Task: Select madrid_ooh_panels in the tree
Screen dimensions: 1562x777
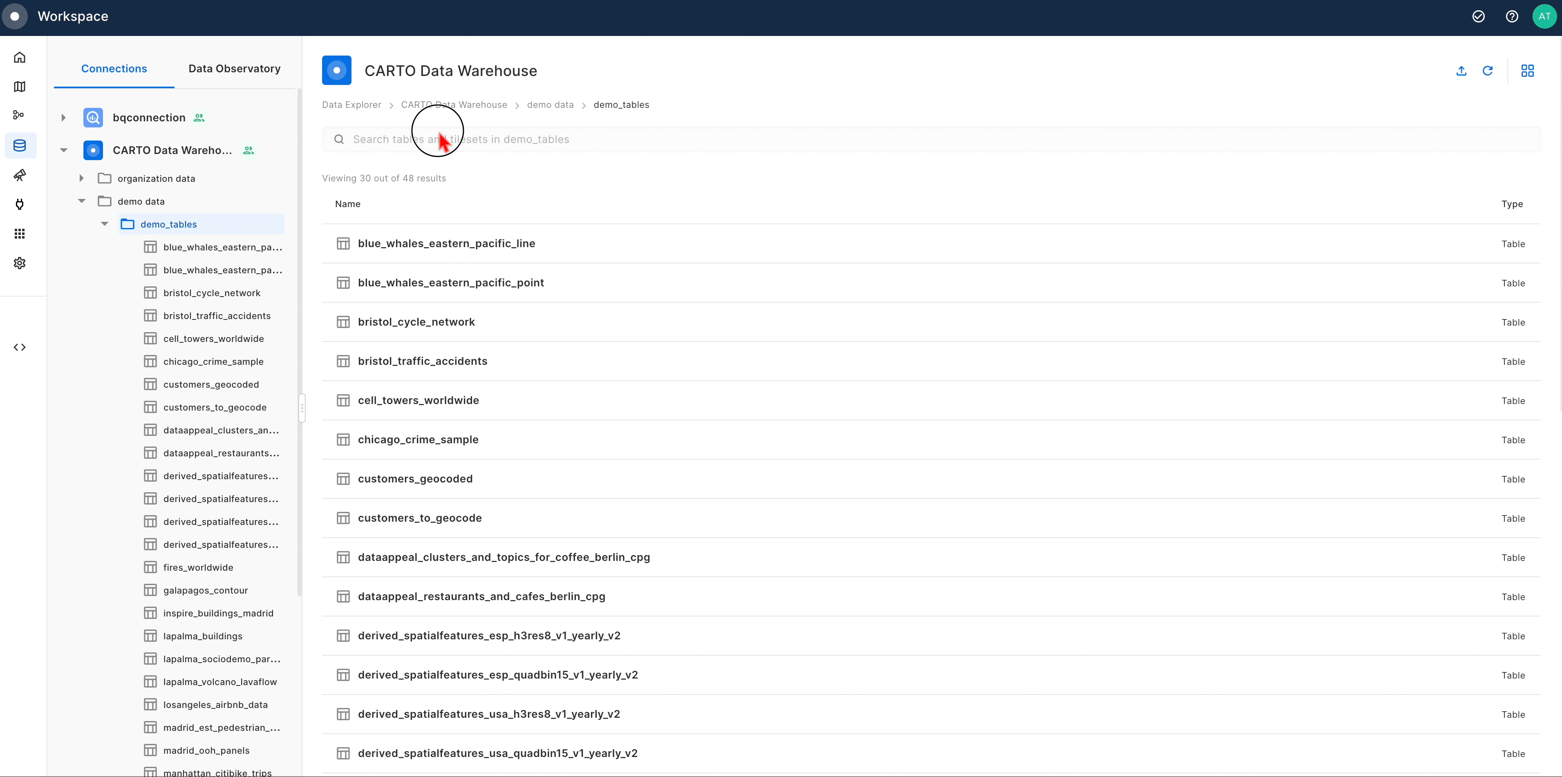Action: 206,750
